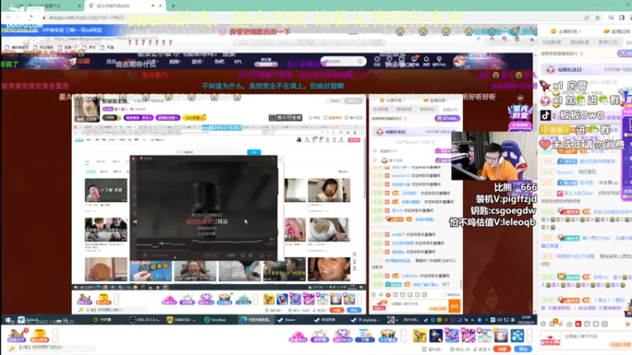Viewport: 632px width, 355px height.
Task: Click the browser share icon in address bar
Action: tap(586, 17)
